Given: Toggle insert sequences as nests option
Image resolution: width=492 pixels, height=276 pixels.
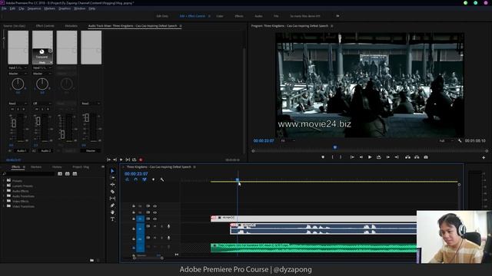Looking at the screenshot, I should (127, 179).
